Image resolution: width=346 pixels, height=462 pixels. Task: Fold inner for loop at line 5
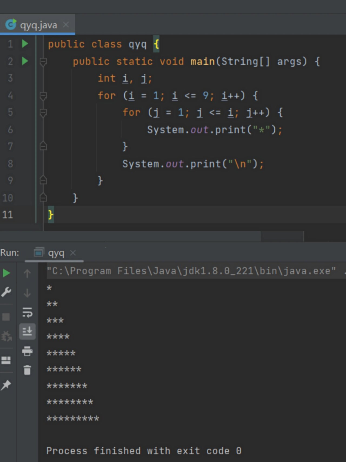click(43, 113)
